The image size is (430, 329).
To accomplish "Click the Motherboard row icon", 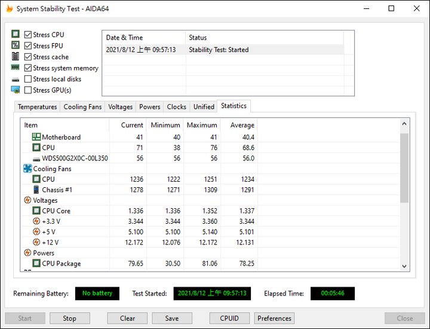I will click(36, 137).
